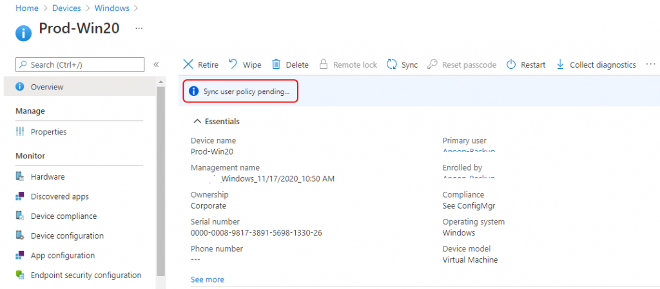This screenshot has width=660, height=289.
Task: Open the ellipsis menu beside Prod-Win20 title
Action: point(139,28)
